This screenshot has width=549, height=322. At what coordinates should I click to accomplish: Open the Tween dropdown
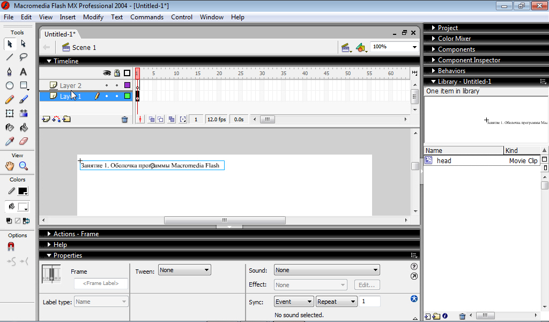pos(184,270)
